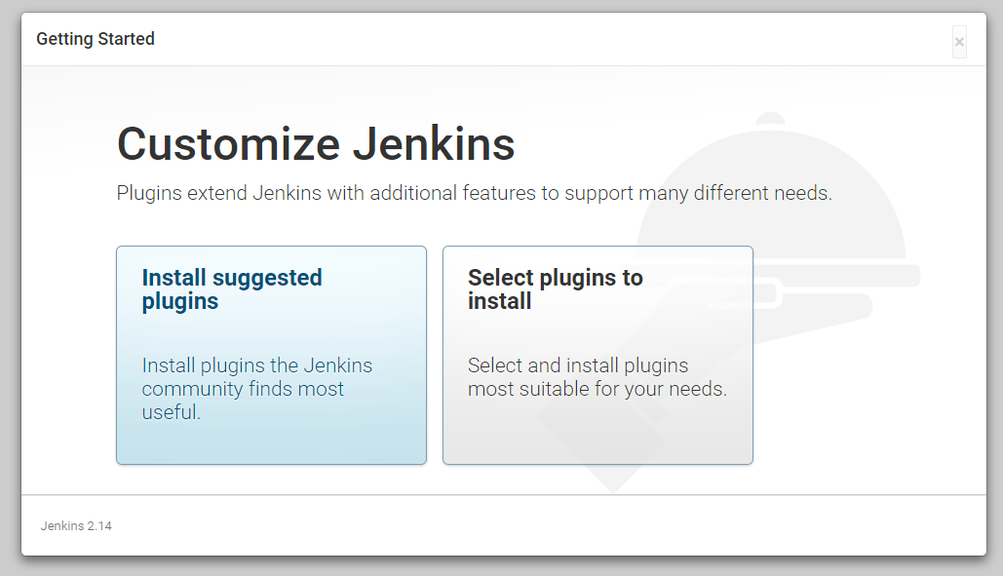Click the "Getting Started" dialog title

point(96,39)
